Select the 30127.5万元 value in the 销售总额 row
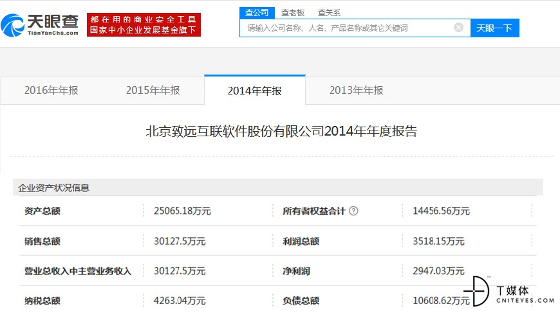 click(180, 242)
